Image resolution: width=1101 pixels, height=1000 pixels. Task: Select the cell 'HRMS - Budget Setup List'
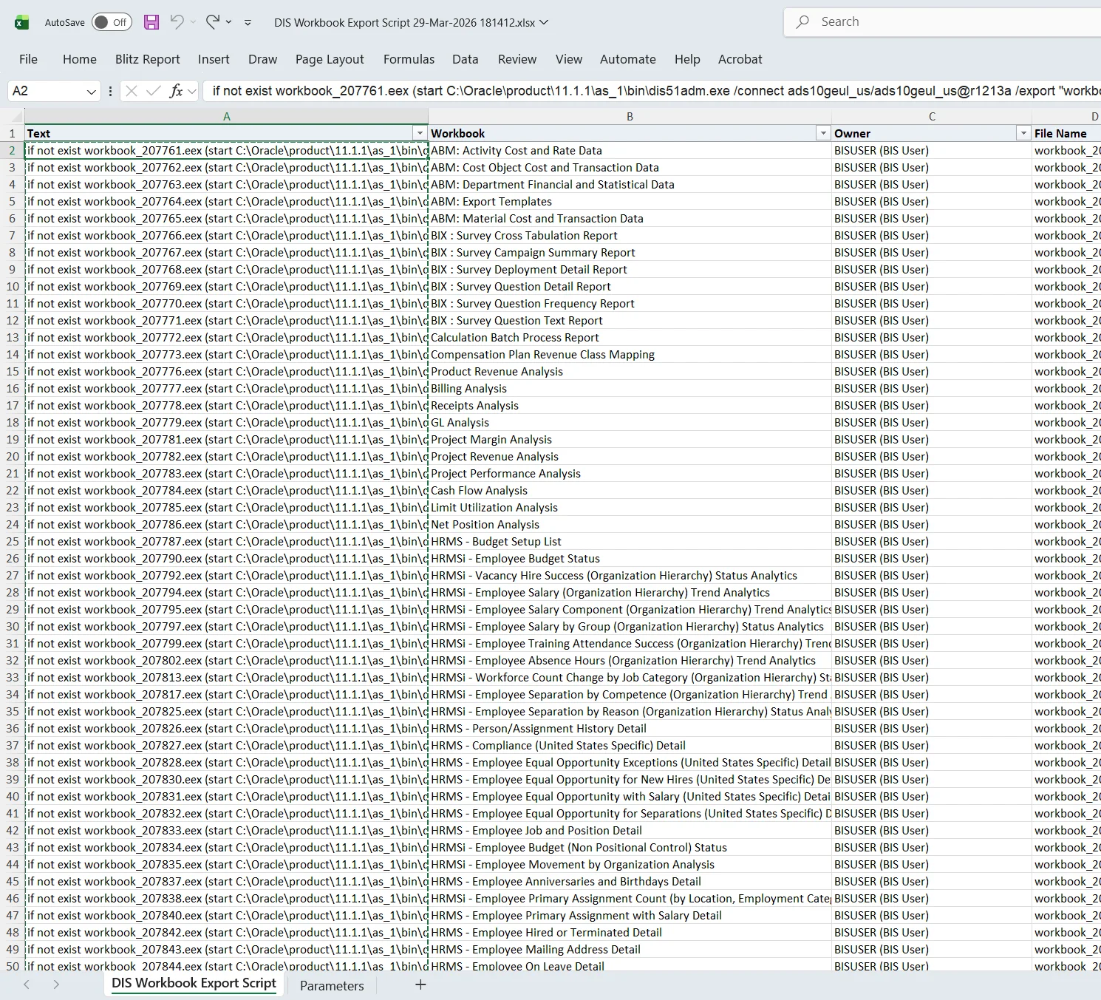tap(630, 542)
